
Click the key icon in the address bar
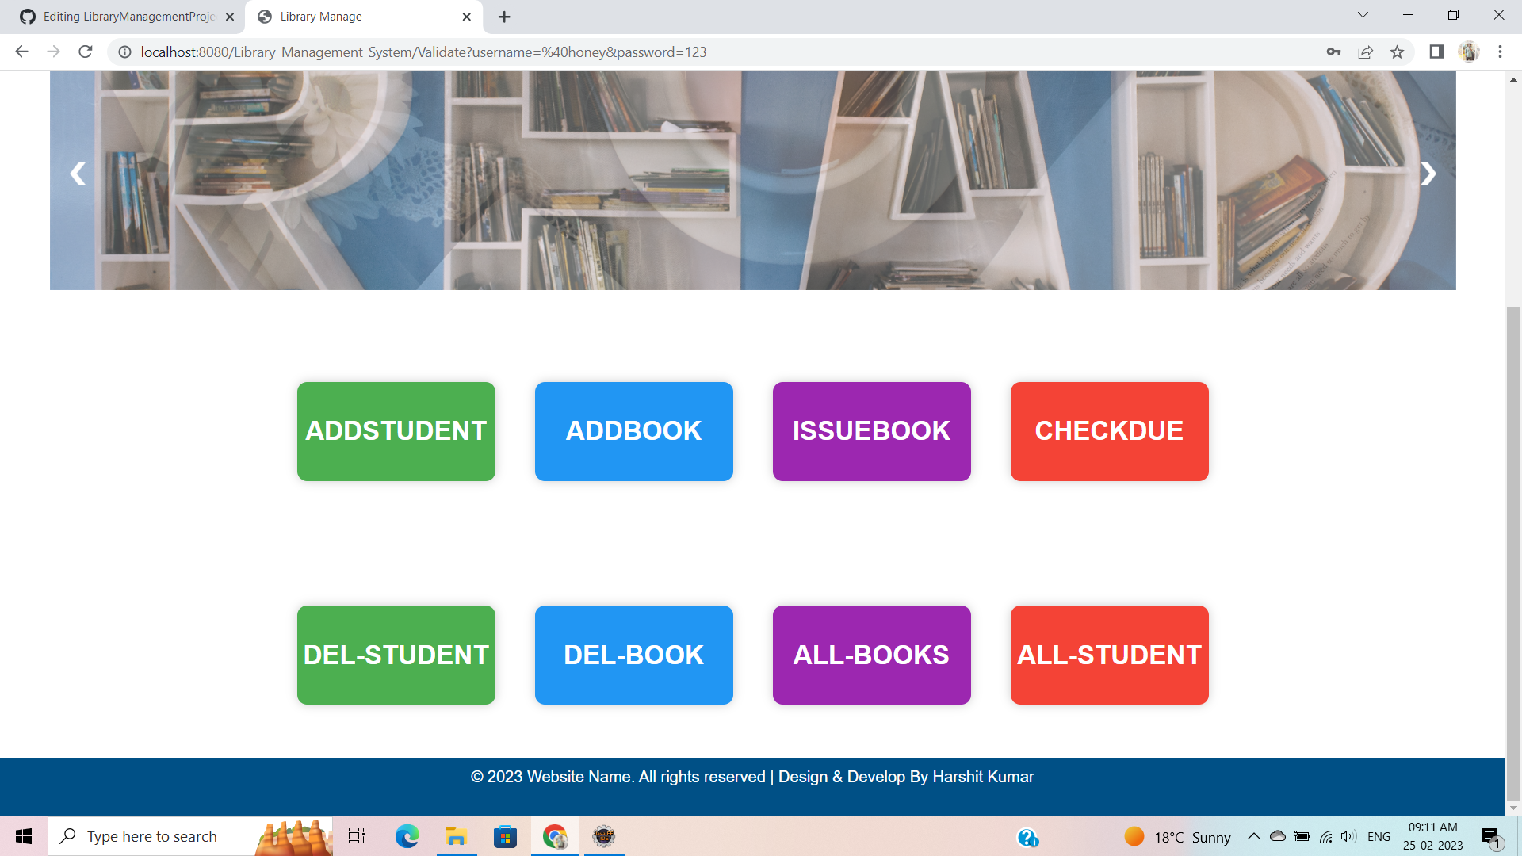(x=1333, y=52)
